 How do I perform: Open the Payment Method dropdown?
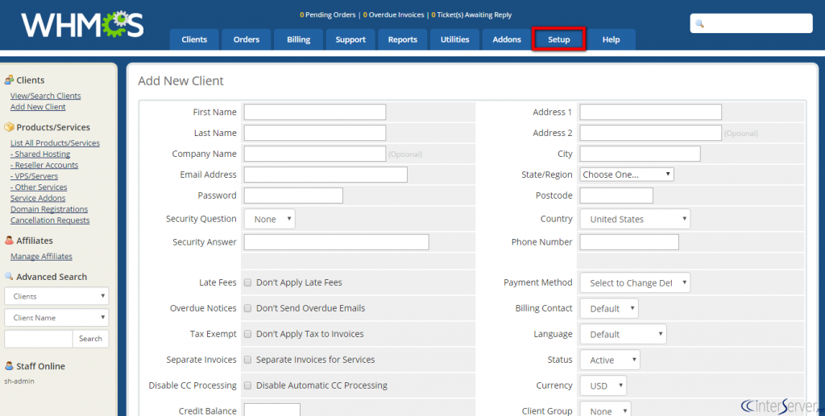(x=635, y=282)
